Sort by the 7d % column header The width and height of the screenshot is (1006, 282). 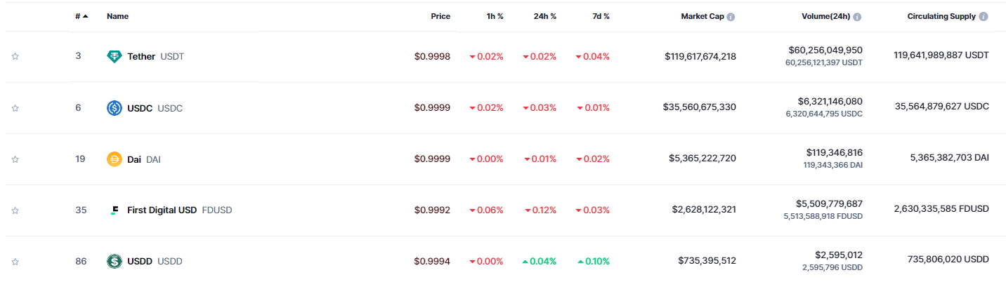click(x=601, y=16)
